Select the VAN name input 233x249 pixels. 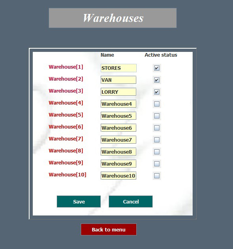tap(118, 80)
